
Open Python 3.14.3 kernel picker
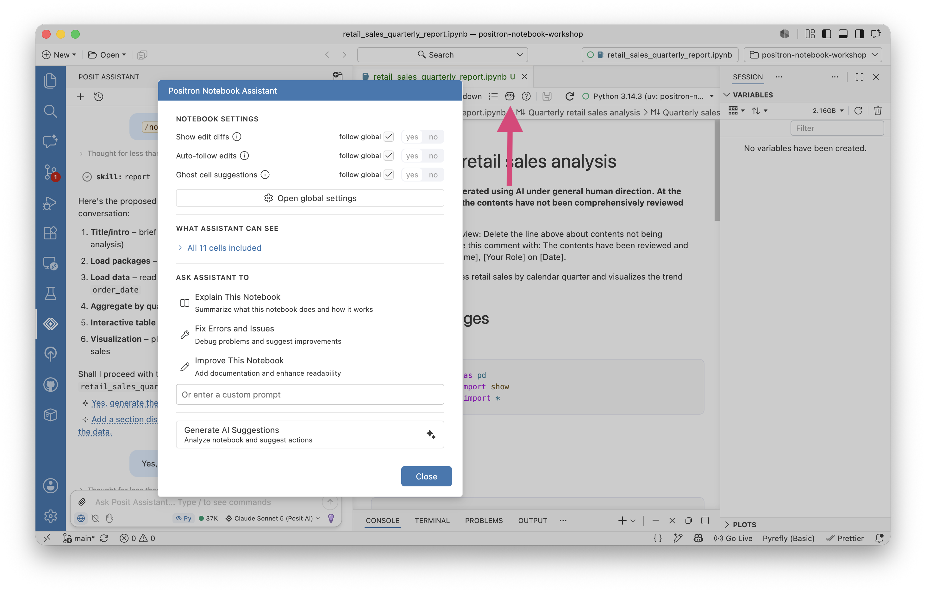pos(649,96)
